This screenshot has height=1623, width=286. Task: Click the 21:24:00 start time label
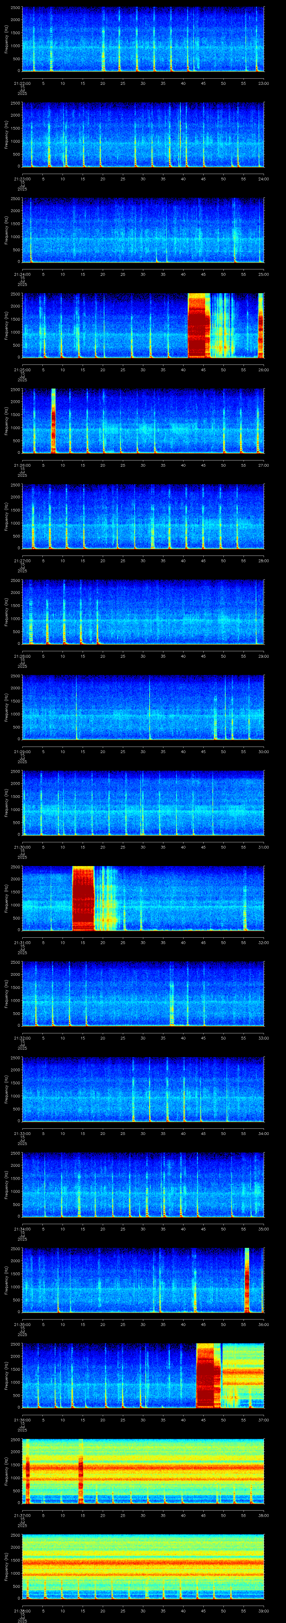click(x=22, y=274)
